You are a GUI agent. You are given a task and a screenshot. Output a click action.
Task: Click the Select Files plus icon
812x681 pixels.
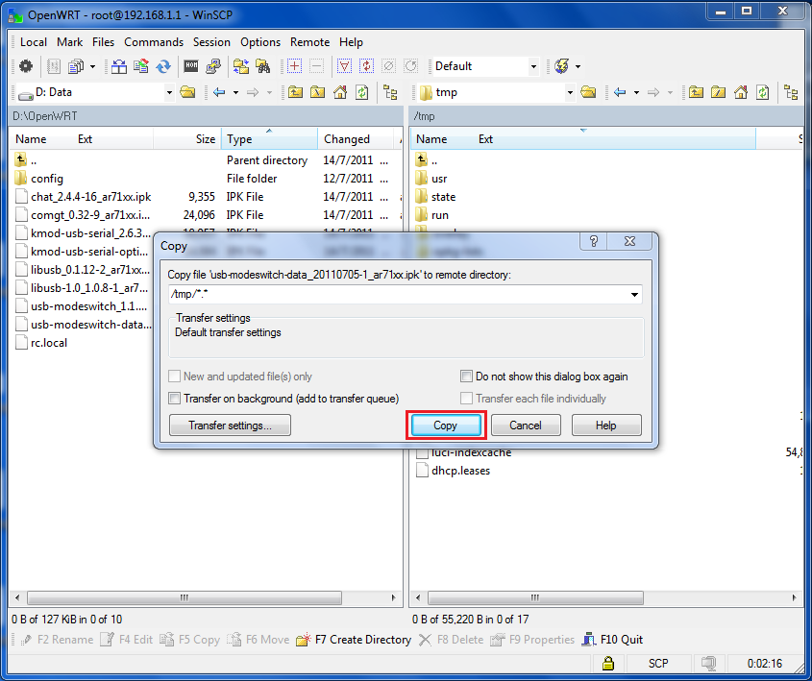coord(294,66)
